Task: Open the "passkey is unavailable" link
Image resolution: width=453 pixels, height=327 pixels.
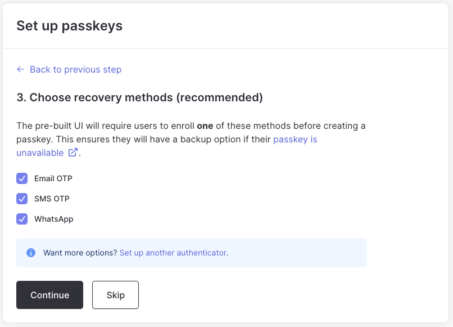Action: [x=295, y=139]
